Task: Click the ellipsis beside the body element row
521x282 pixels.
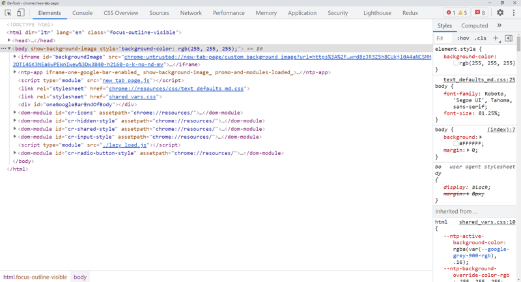Action: pyautogui.click(x=4, y=48)
